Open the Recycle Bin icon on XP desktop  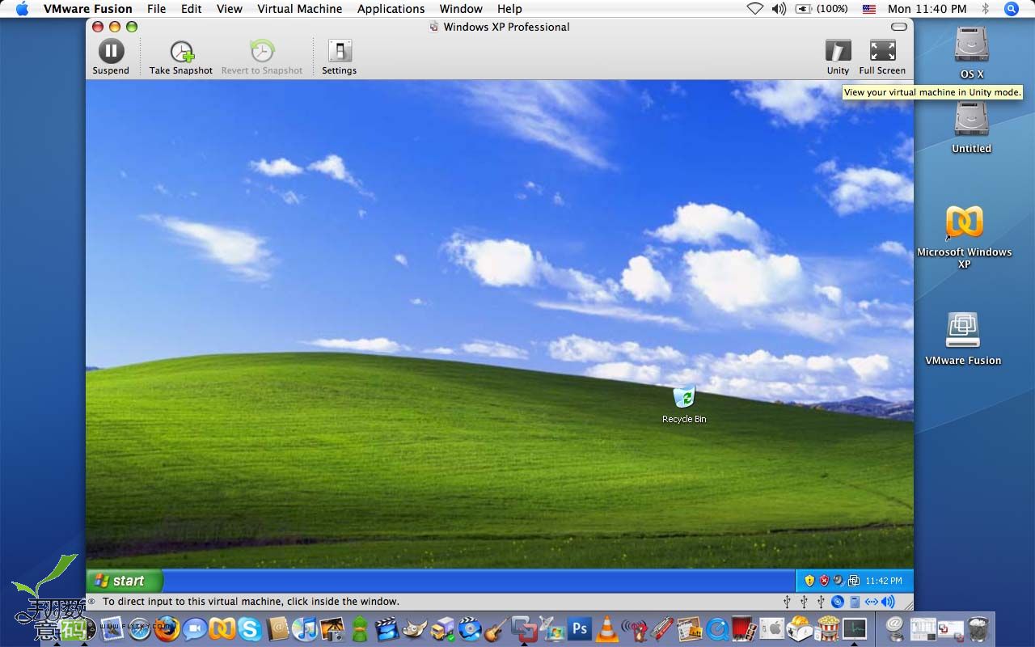[x=684, y=404]
